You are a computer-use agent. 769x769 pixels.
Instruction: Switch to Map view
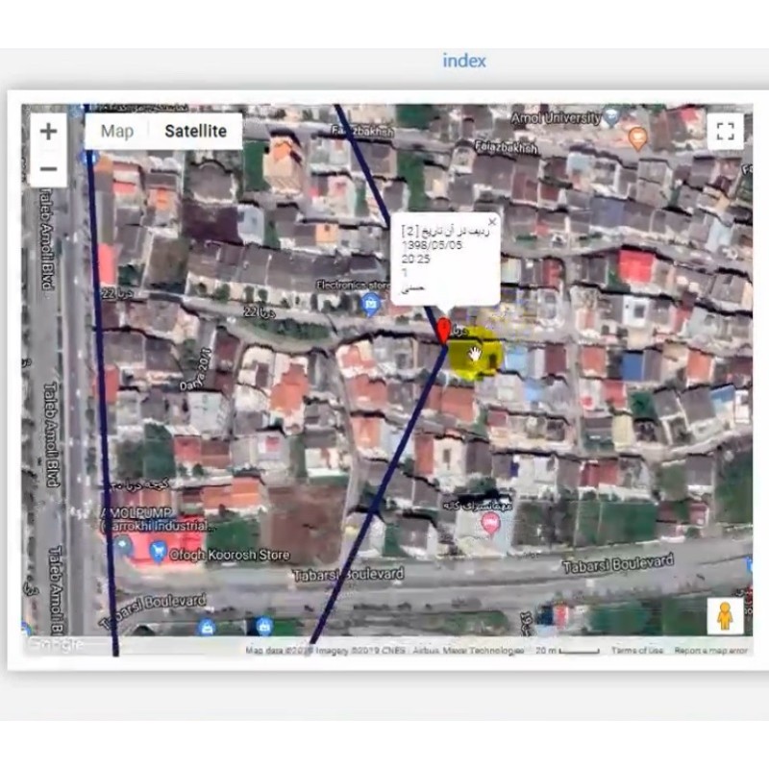tap(117, 132)
